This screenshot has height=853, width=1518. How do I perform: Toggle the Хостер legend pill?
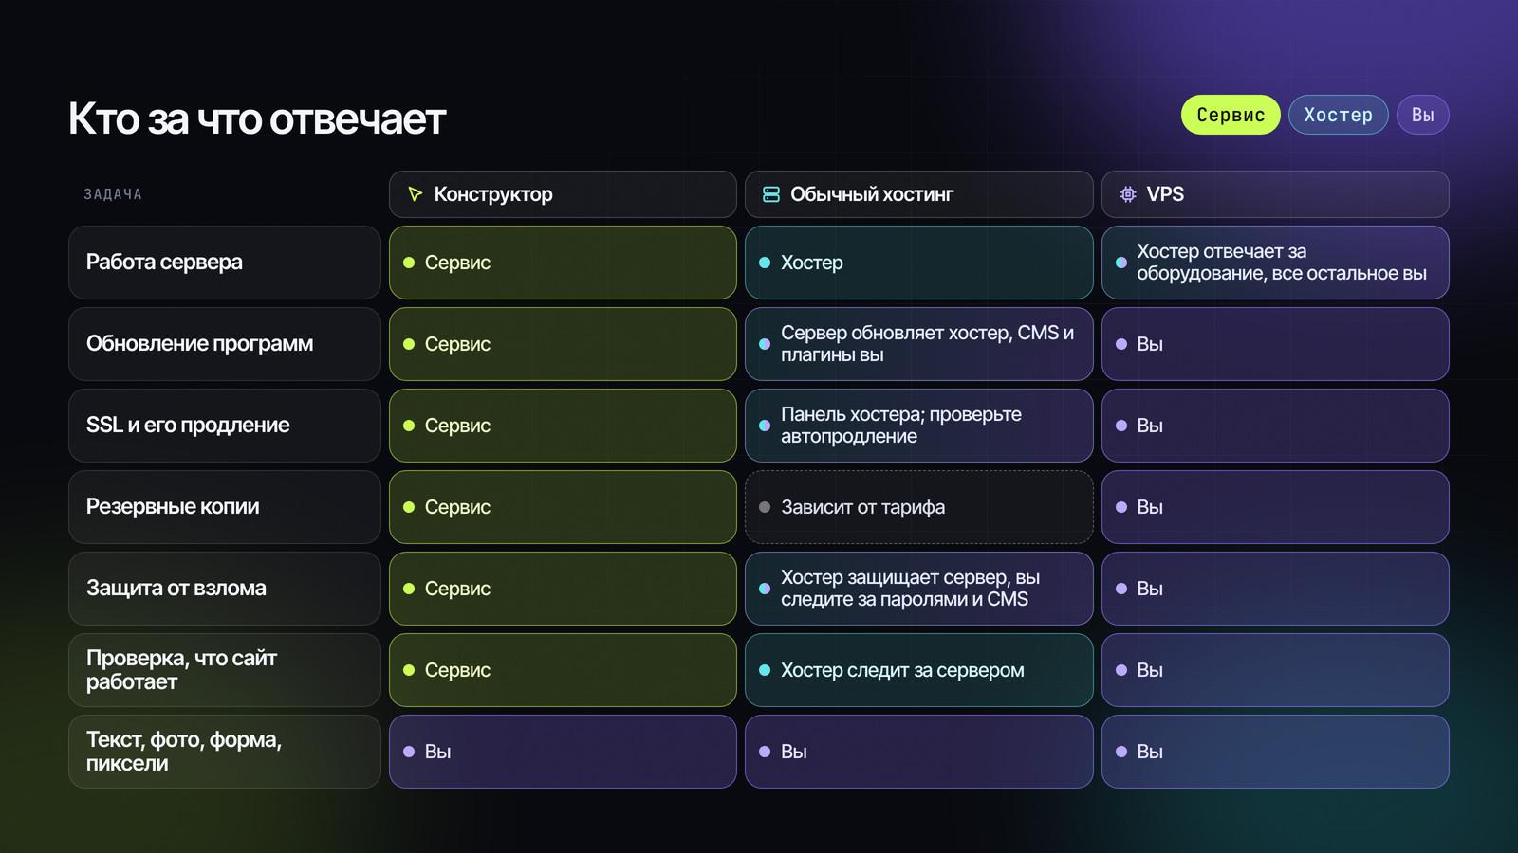click(1338, 115)
